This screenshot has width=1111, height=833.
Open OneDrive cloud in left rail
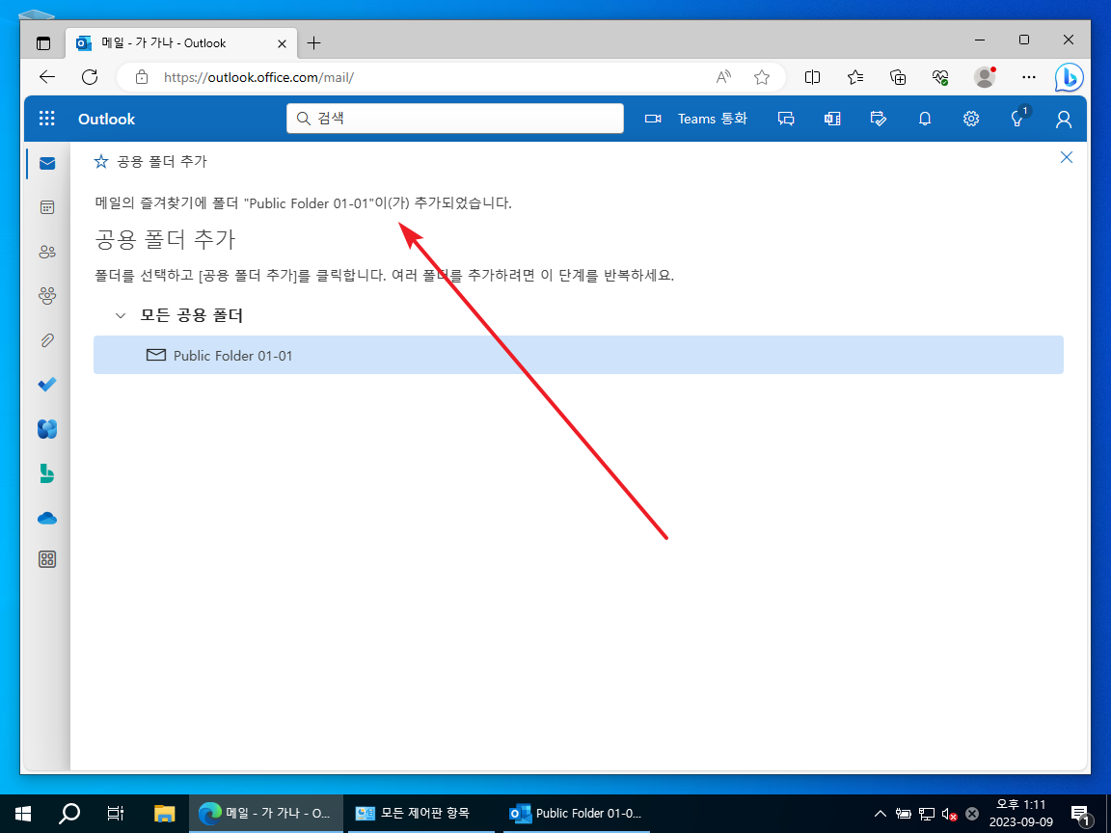coord(47,519)
